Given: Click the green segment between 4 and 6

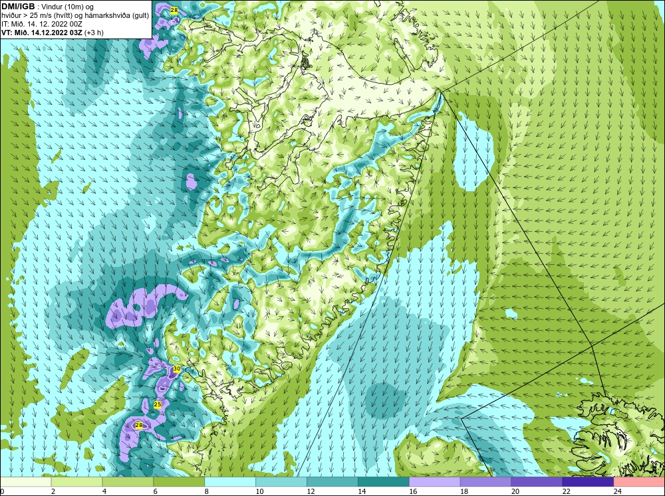Looking at the screenshot, I should [x=128, y=482].
